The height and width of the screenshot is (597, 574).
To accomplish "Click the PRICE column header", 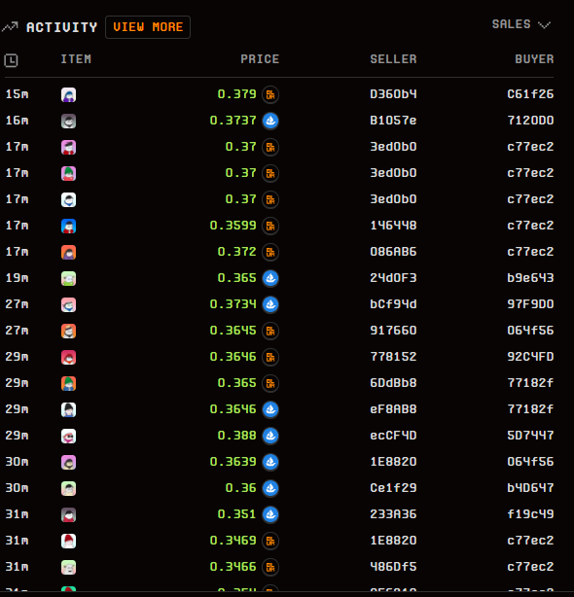I will tap(260, 59).
